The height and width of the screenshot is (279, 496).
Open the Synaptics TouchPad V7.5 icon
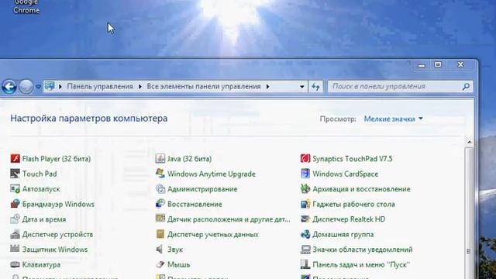point(305,158)
